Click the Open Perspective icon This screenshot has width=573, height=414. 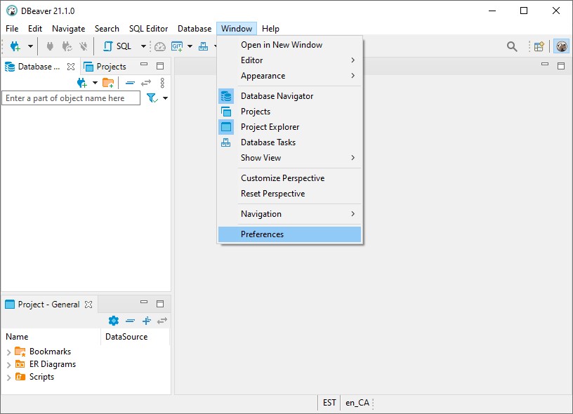pos(539,46)
